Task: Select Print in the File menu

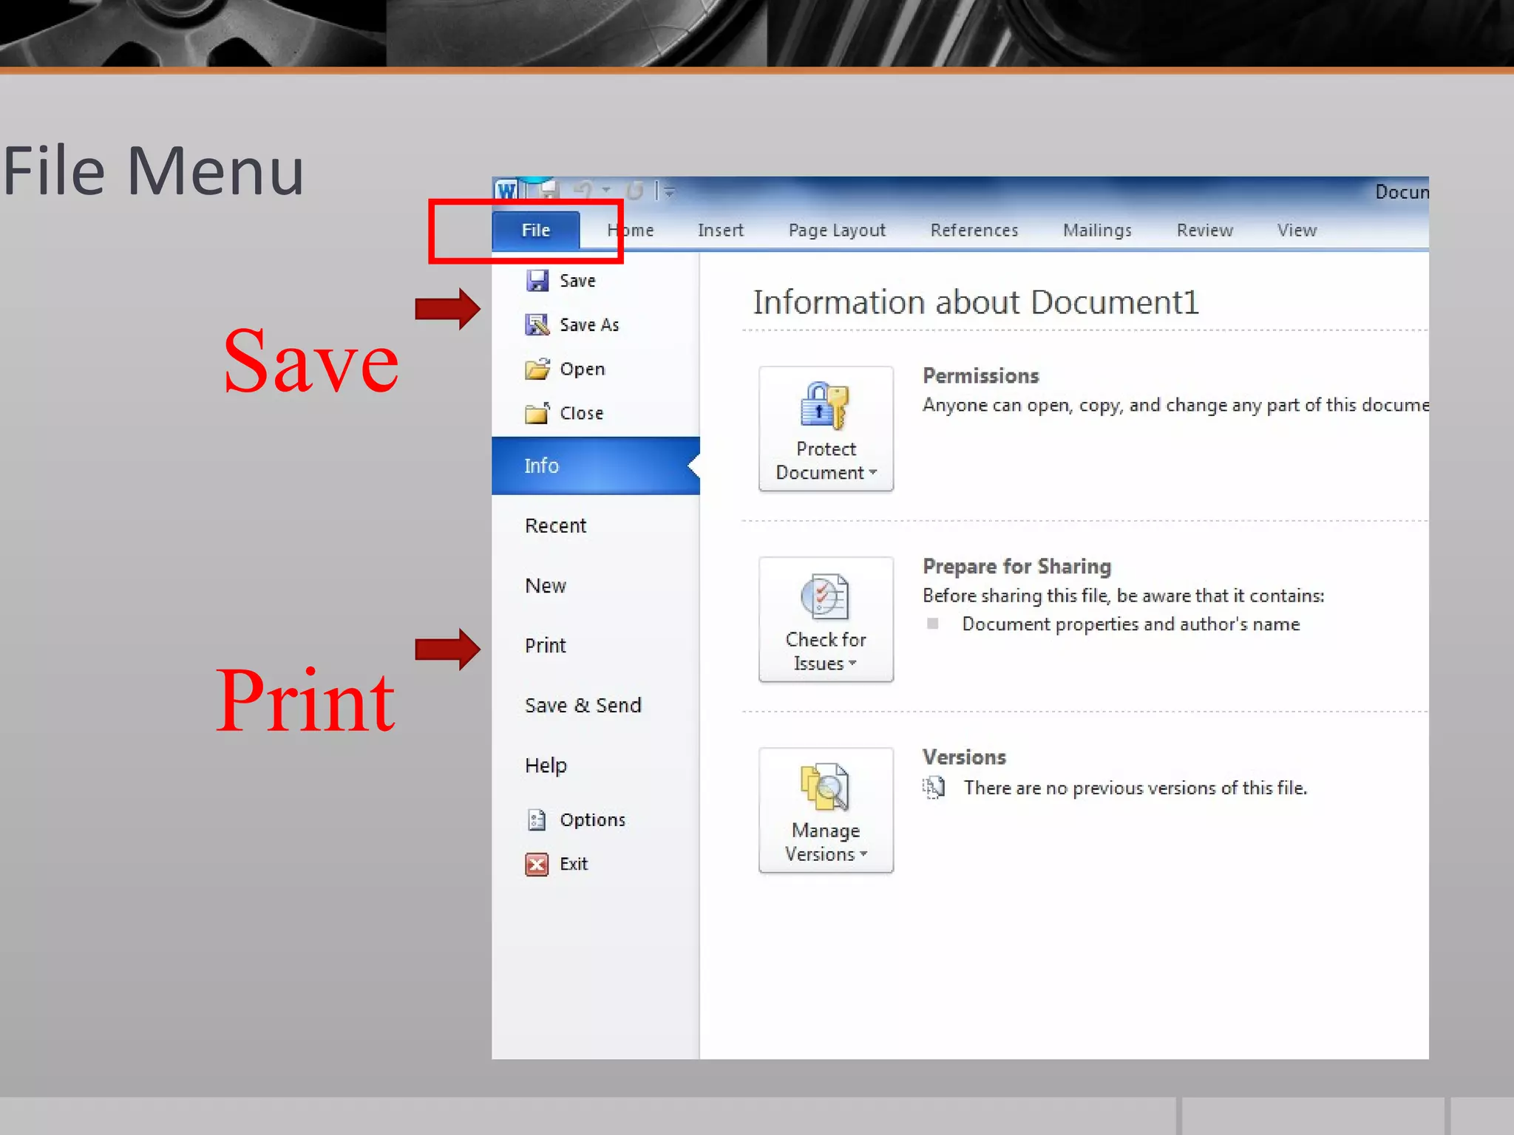Action: coord(546,646)
